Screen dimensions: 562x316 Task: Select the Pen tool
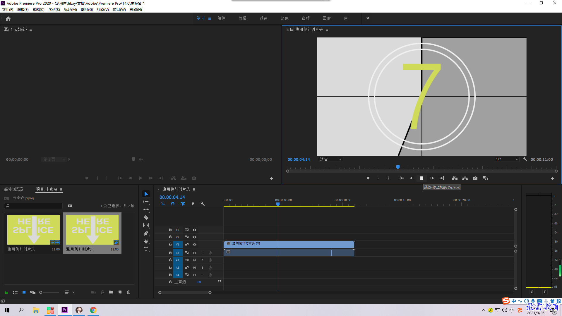[146, 233]
